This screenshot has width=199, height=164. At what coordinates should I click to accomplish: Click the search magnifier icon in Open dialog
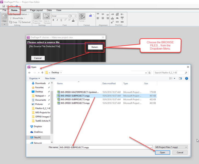186,73
